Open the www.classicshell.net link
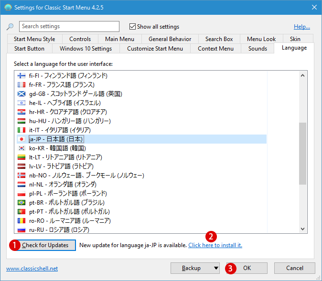Image resolution: width=322 pixels, height=281 pixels. [x=32, y=269]
